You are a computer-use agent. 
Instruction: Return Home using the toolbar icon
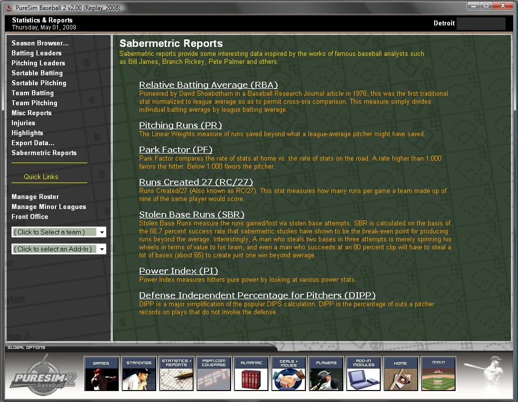pos(401,373)
